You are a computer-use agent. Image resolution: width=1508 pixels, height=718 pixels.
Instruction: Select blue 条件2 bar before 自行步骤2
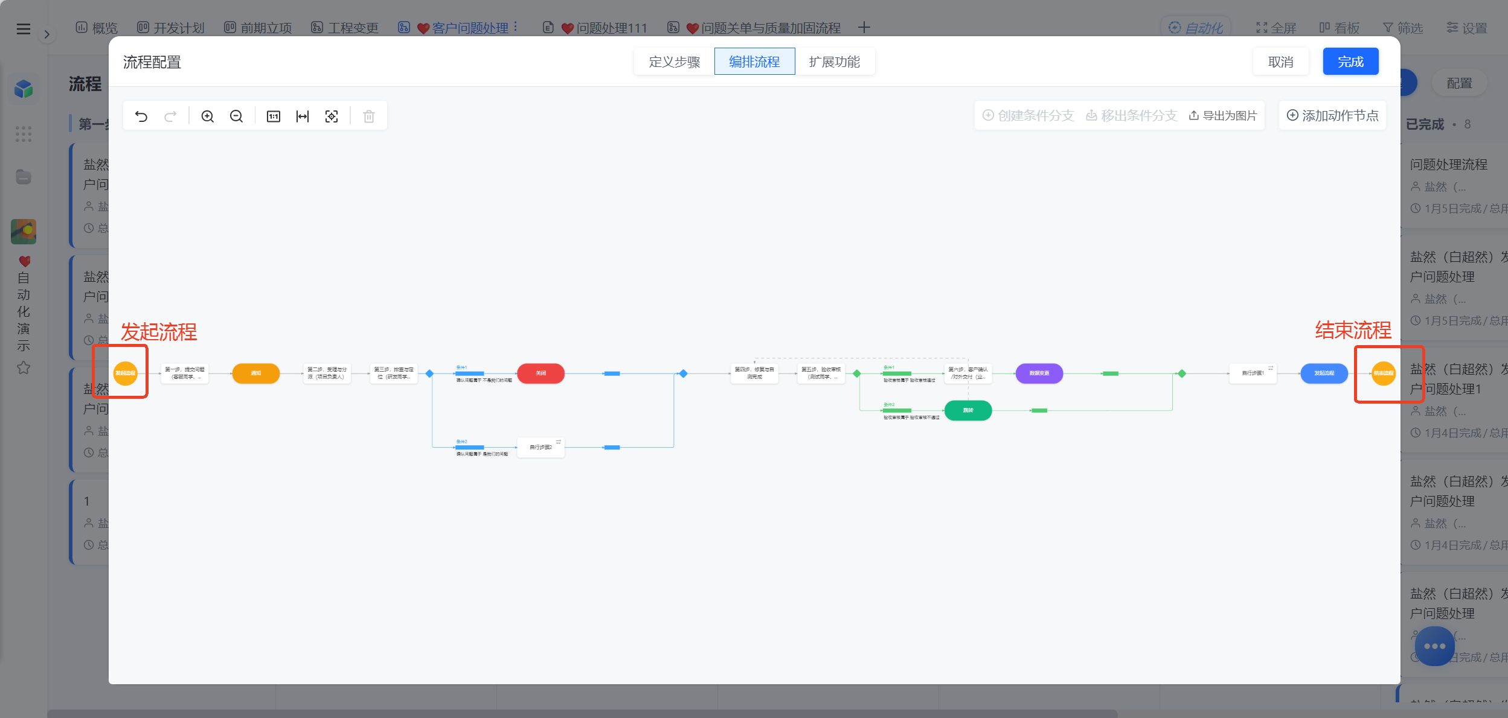click(x=470, y=447)
